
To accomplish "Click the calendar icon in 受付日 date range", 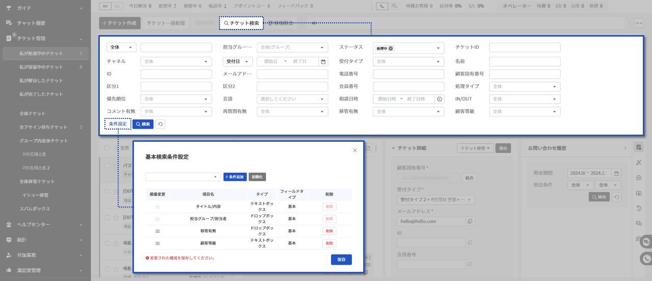I will click(x=323, y=61).
